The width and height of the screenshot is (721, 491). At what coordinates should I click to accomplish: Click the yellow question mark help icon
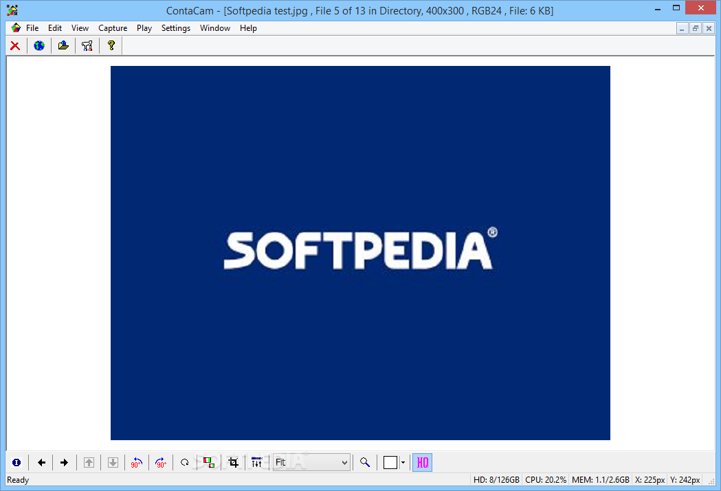[111, 45]
